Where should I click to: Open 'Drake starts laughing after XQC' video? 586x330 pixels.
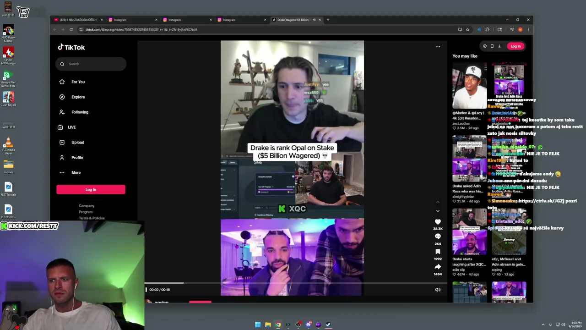click(469, 231)
